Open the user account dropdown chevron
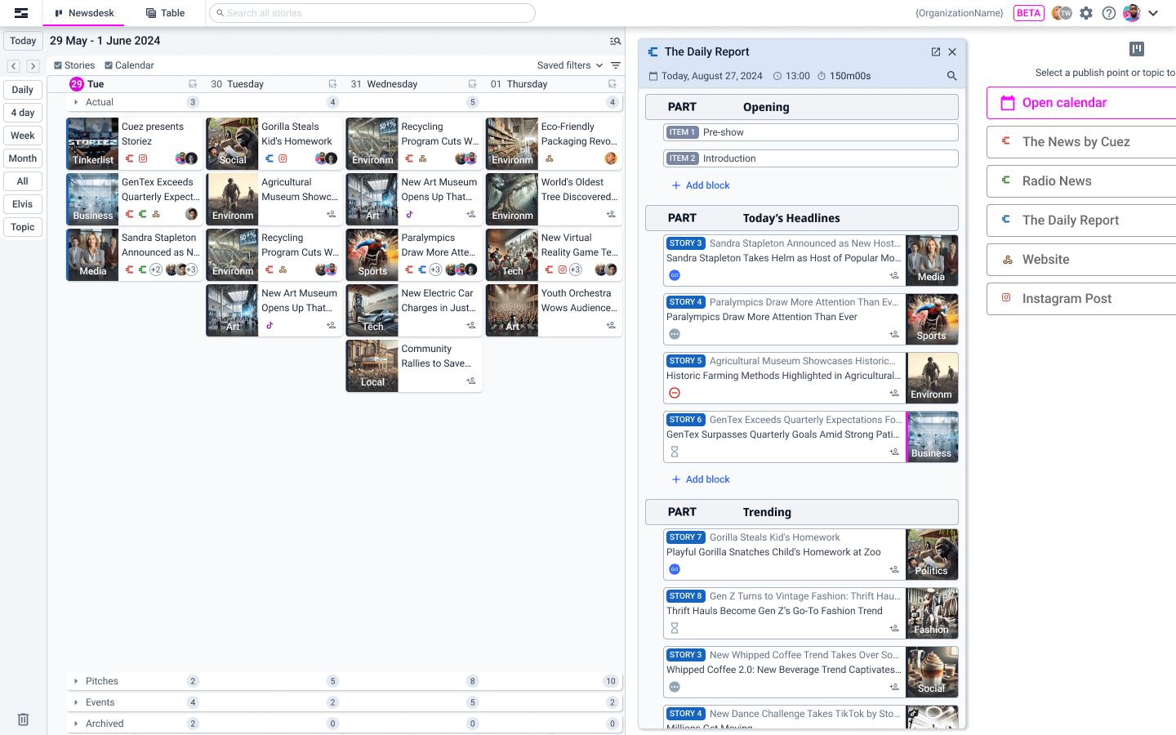This screenshot has width=1176, height=735. [1153, 13]
